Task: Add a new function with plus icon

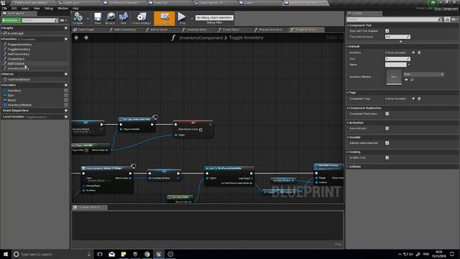Action: click(65, 39)
